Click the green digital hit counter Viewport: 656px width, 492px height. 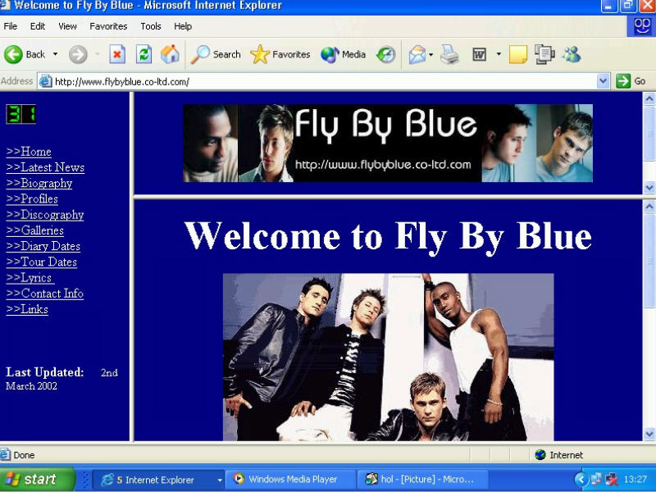pos(21,114)
